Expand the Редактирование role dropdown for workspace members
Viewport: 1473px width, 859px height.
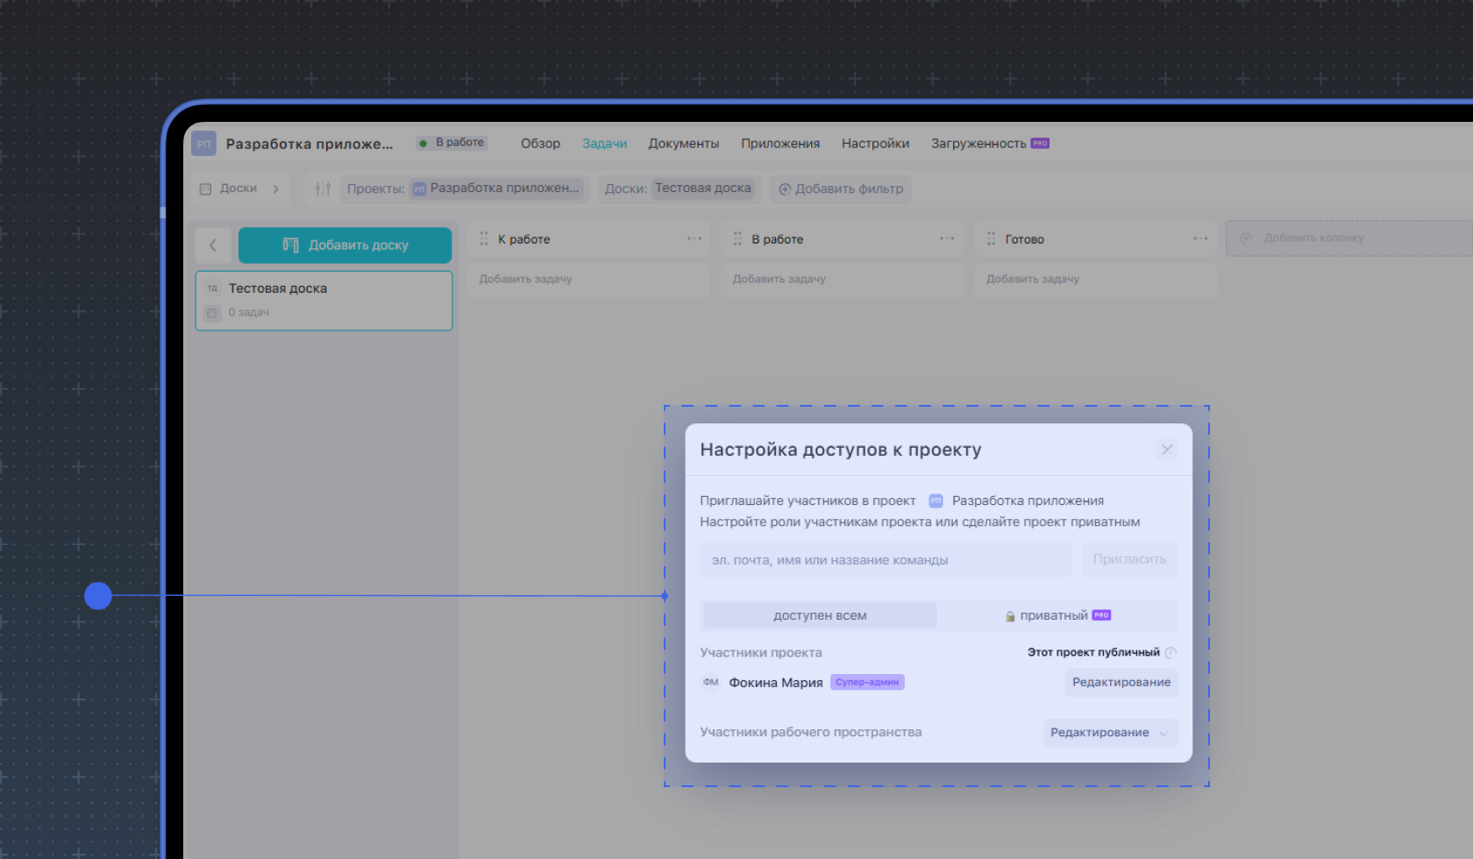(1110, 732)
